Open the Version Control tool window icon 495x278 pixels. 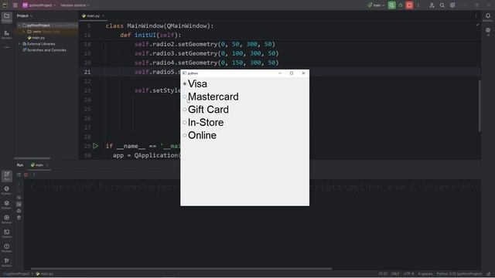click(x=7, y=262)
